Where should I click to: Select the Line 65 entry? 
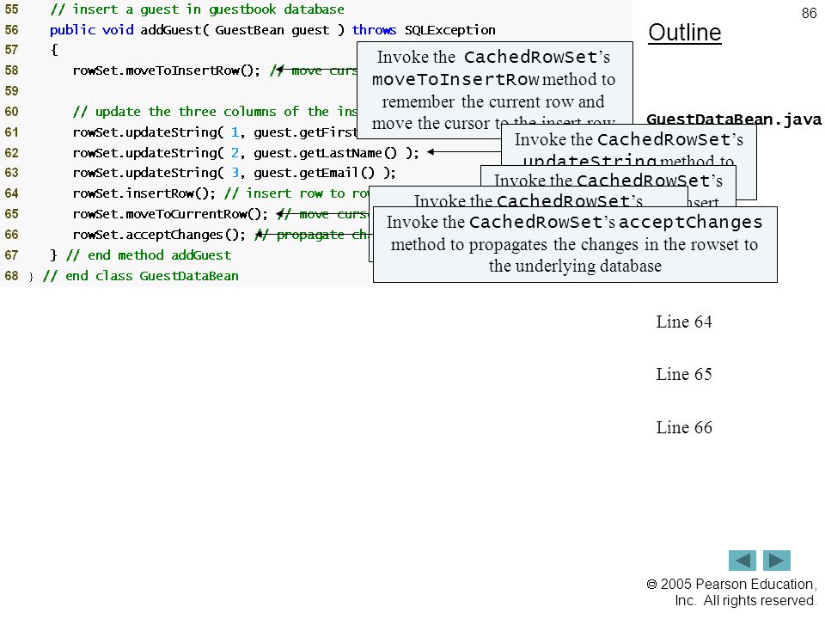pyautogui.click(x=684, y=374)
